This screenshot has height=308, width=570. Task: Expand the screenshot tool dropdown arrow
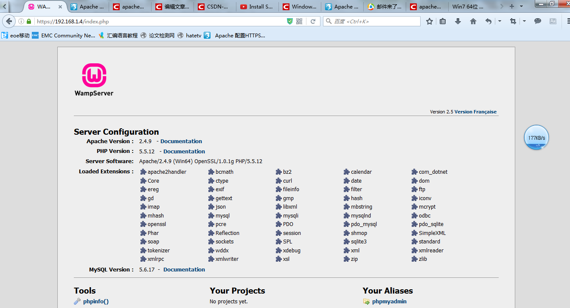click(x=524, y=21)
